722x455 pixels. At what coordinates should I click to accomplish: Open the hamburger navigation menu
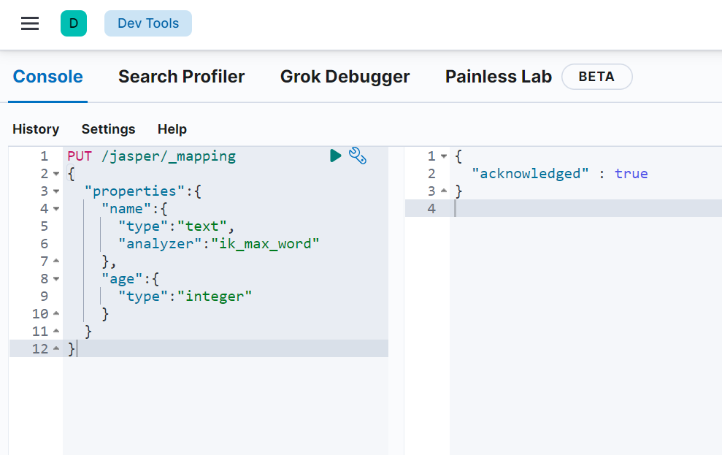coord(30,23)
